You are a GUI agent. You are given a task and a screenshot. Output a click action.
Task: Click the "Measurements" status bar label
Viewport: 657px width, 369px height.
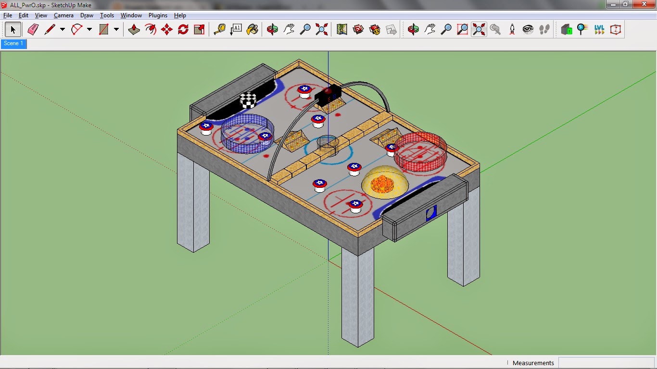click(533, 363)
